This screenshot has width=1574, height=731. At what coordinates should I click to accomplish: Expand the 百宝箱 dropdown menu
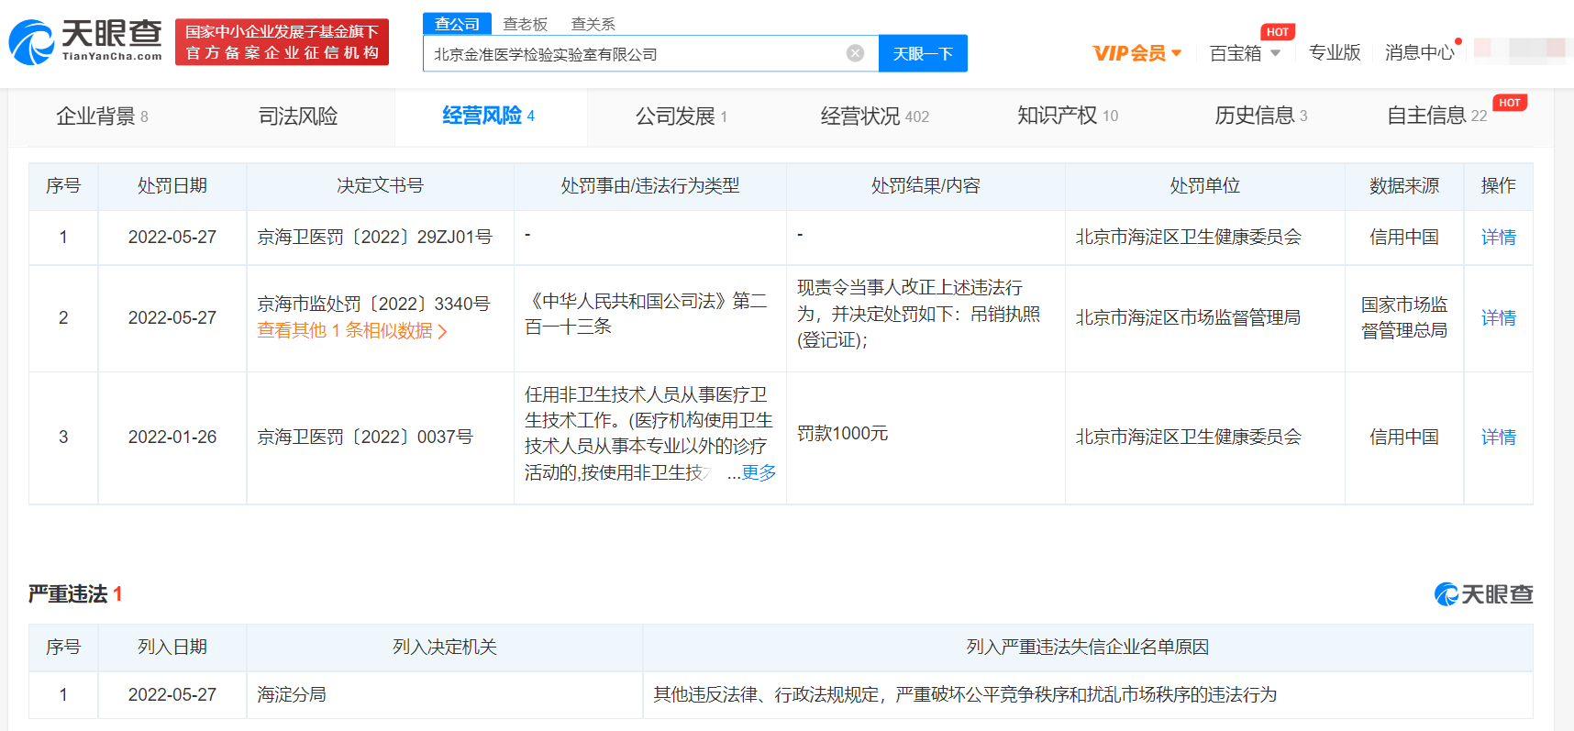(x=1245, y=53)
